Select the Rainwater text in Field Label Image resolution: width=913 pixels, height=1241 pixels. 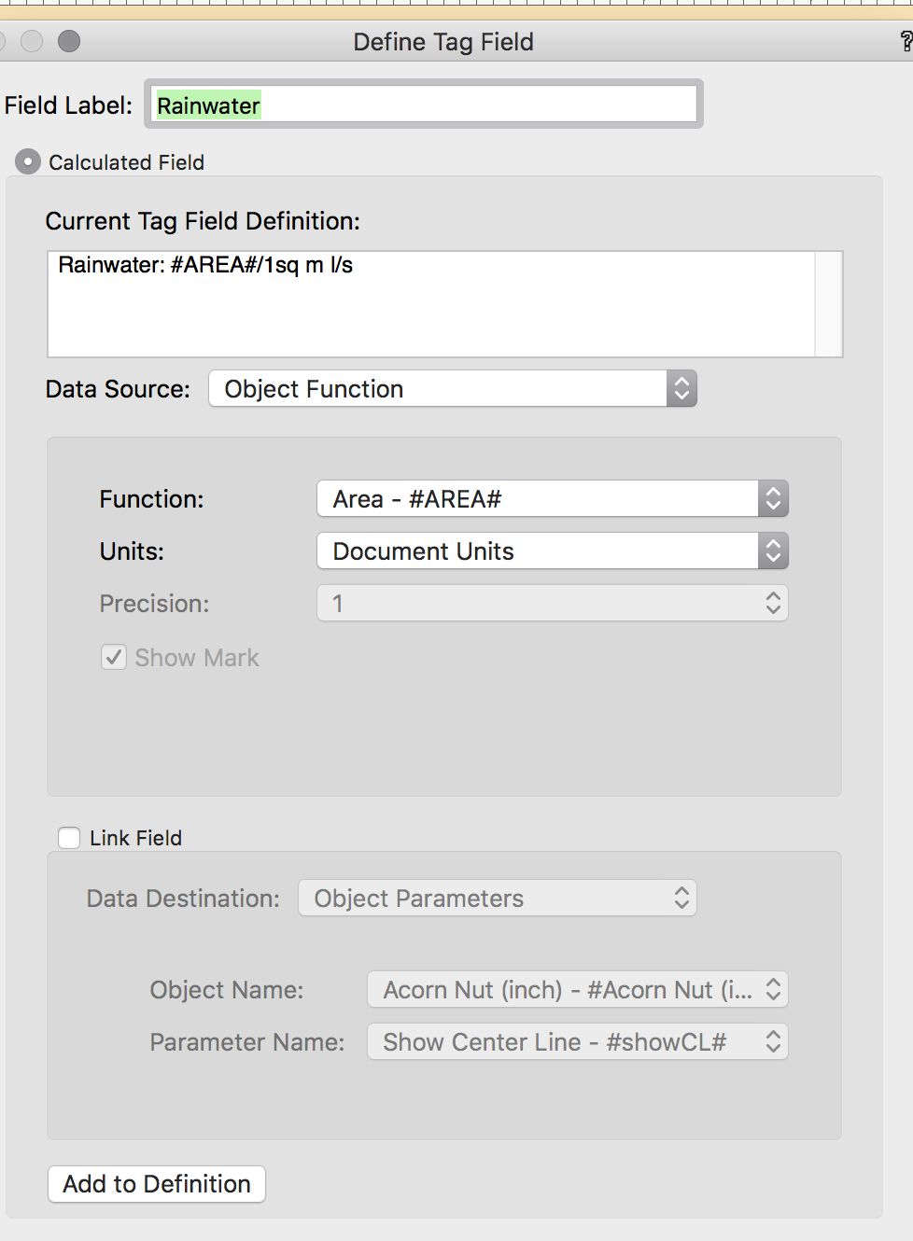pyautogui.click(x=209, y=105)
